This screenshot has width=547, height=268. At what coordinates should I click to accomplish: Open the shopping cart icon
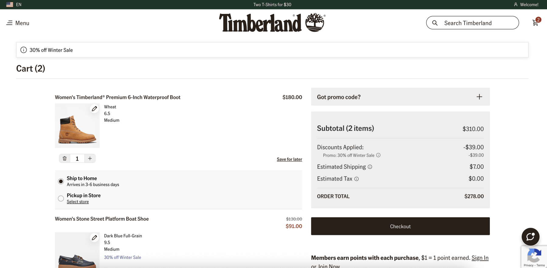coord(536,22)
